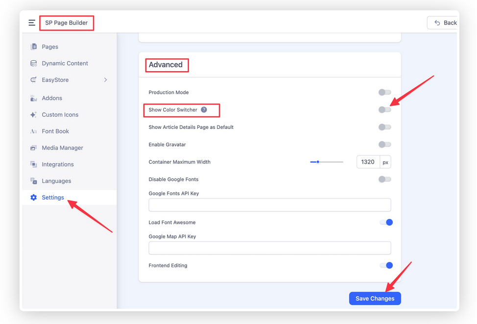Viewport: 477px width, 324px height.
Task: Open the Pages sidebar icon
Action: [33, 47]
